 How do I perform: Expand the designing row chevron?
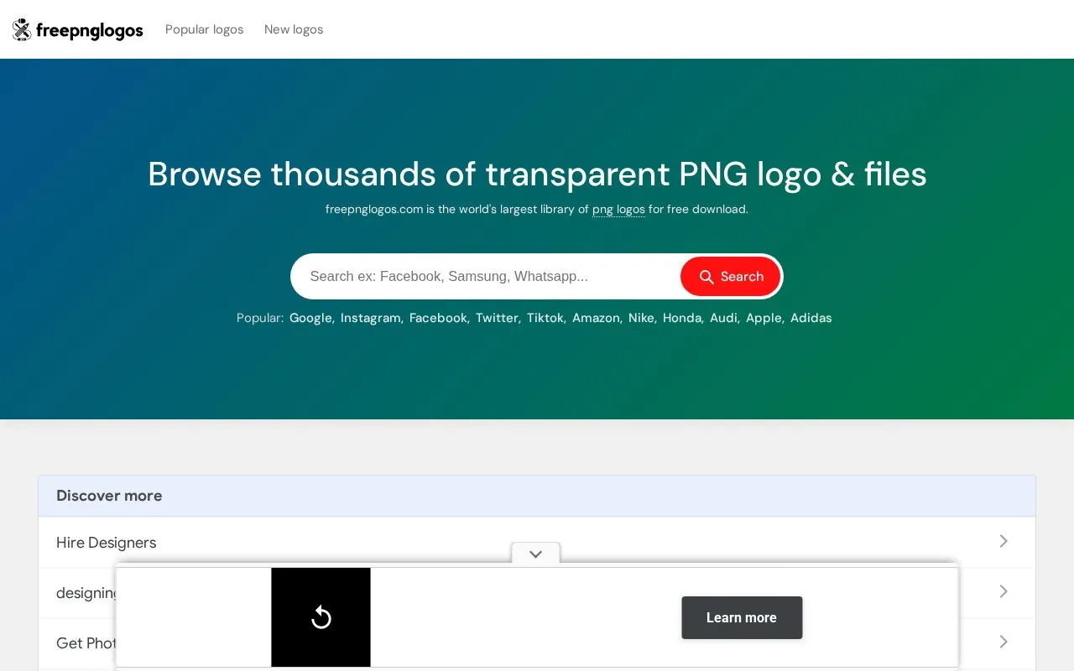click(1004, 591)
